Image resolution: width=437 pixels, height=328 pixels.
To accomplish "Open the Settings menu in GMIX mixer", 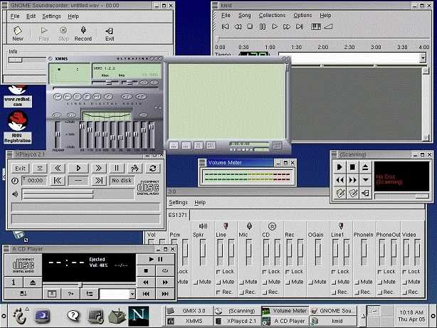I will pyautogui.click(x=178, y=203).
